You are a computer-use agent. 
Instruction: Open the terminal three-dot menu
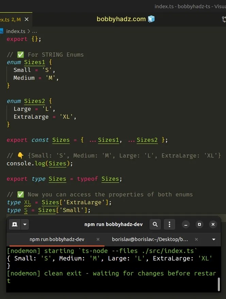point(169,224)
